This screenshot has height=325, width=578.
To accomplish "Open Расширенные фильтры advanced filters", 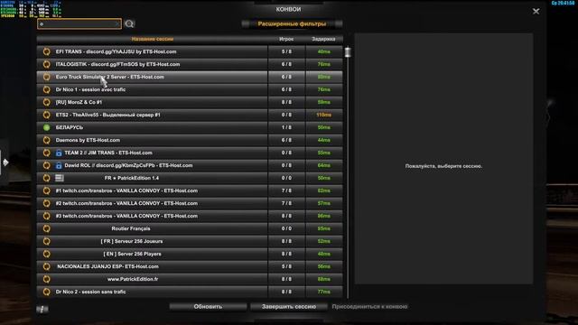I will pyautogui.click(x=292, y=24).
